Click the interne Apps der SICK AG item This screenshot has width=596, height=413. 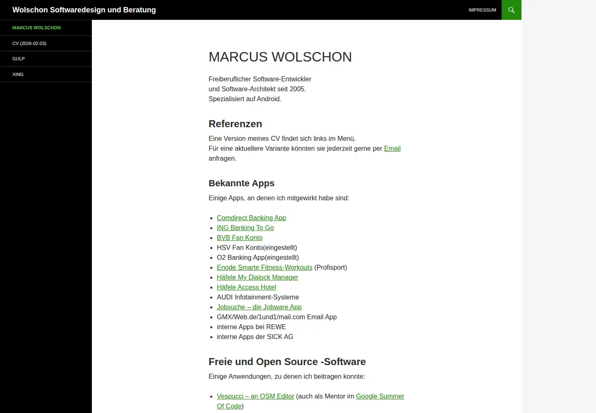pyautogui.click(x=255, y=337)
